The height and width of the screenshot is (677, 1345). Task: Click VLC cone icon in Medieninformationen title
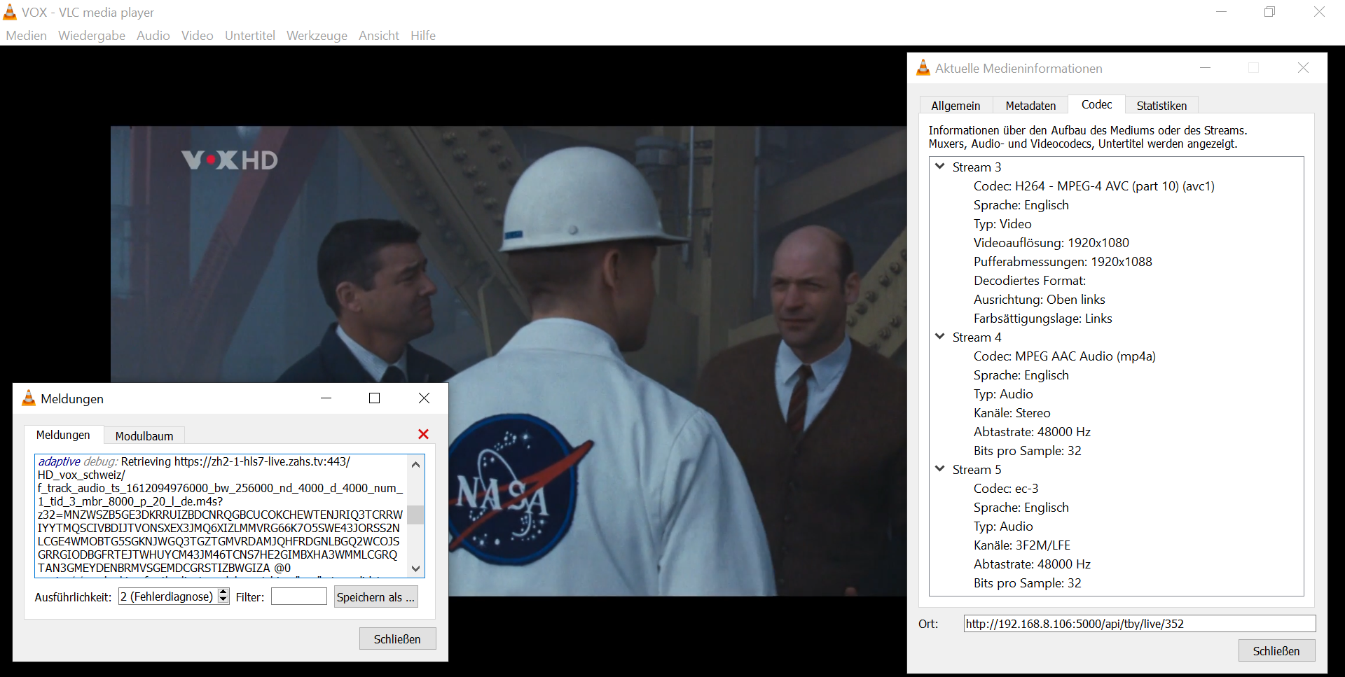pyautogui.click(x=923, y=67)
